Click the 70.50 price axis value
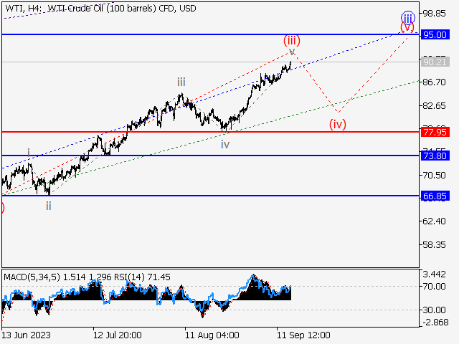The image size is (459, 344). 434,175
